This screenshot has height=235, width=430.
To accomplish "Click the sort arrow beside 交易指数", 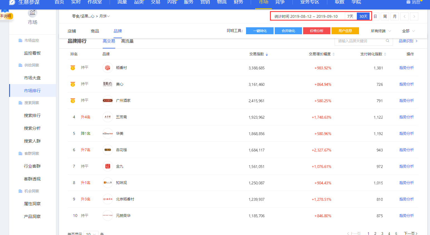I will pos(267,54).
